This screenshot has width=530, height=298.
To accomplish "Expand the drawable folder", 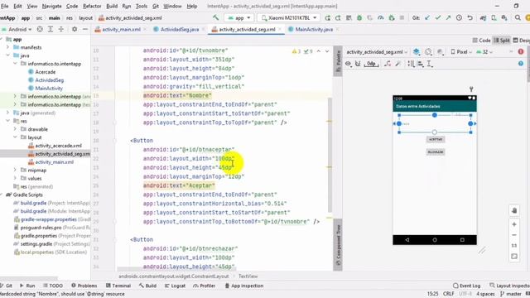I will tap(15, 129).
